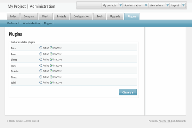The image size is (192, 128).
Task: Expand the My projects dropdown arrow
Action: click(x=120, y=5)
